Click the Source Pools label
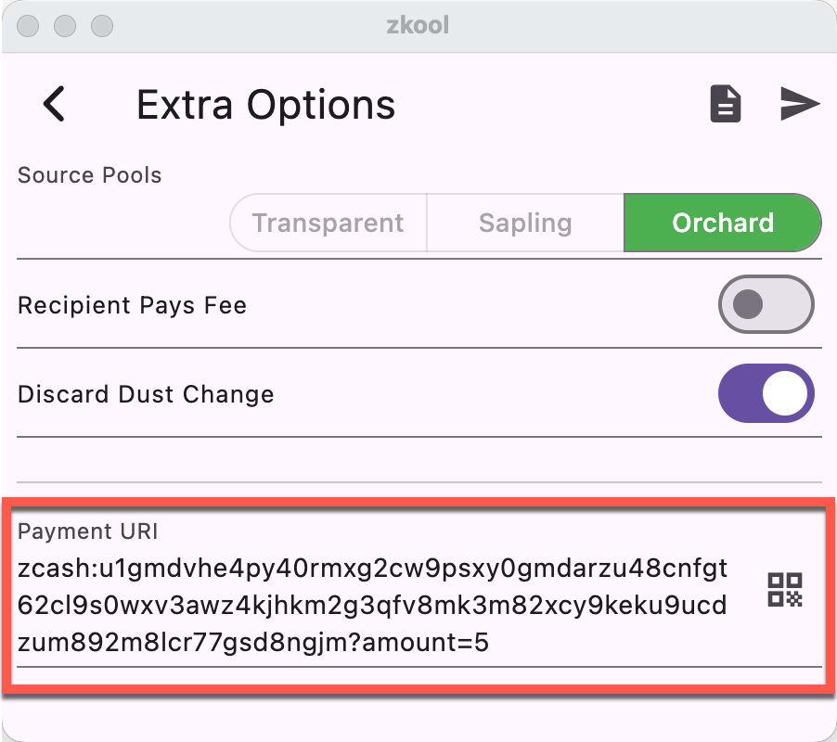 pyautogui.click(x=90, y=175)
